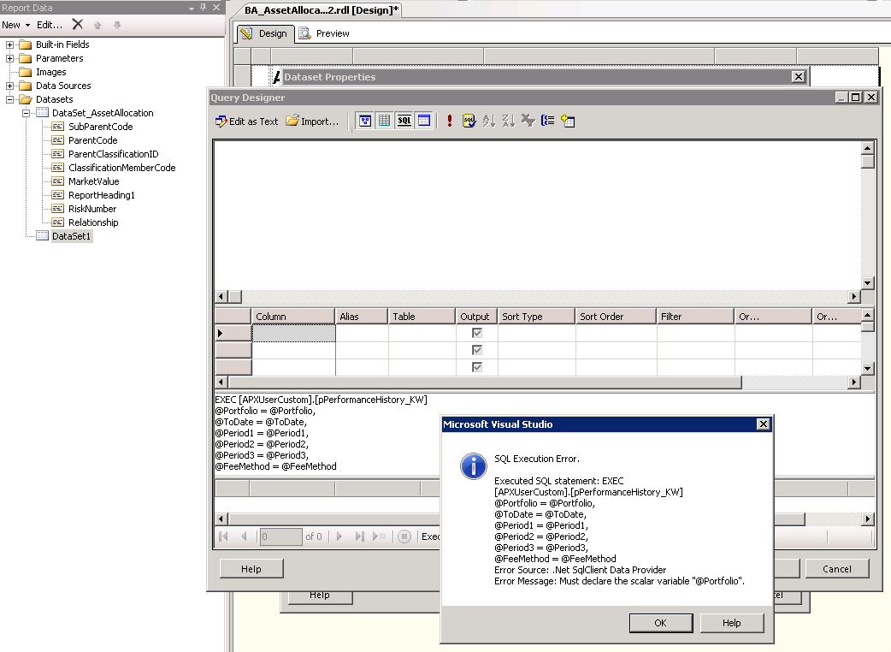Toggle the SQL pane icon
The width and height of the screenshot is (891, 652).
(404, 121)
